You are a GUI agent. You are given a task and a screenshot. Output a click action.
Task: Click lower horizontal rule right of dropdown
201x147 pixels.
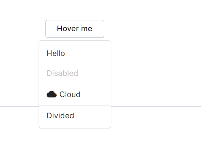coord(156,106)
